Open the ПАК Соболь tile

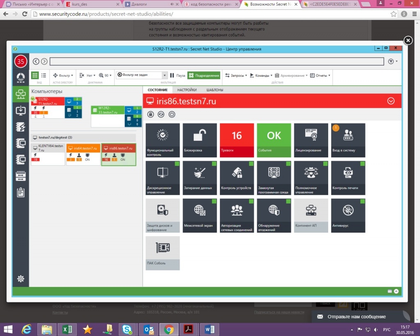pyautogui.click(x=162, y=253)
